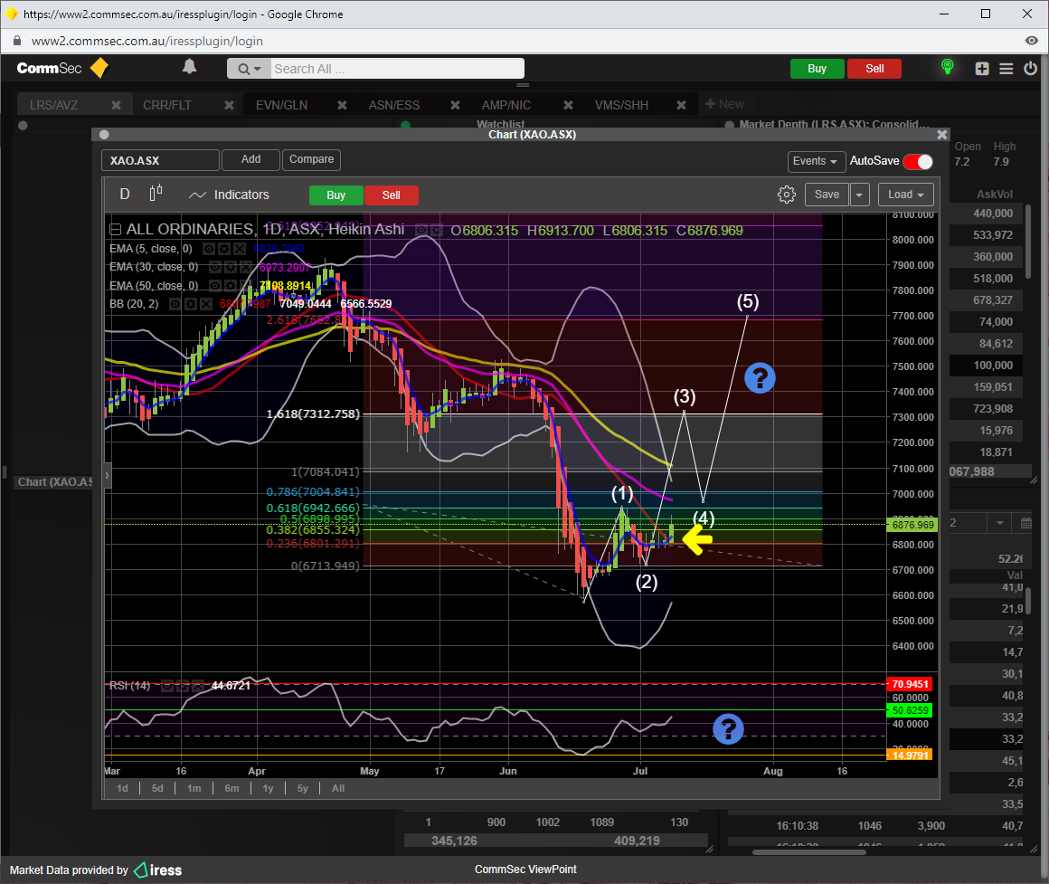
Task: Click the Compare button
Action: (311, 159)
